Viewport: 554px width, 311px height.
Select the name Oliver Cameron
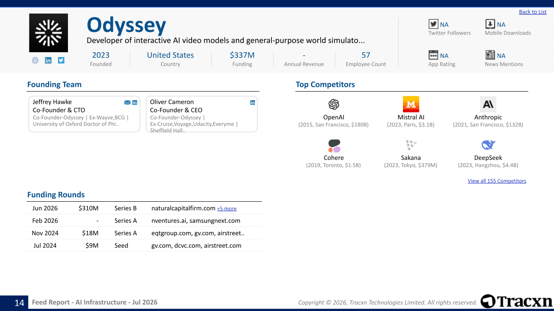pyautogui.click(x=172, y=102)
